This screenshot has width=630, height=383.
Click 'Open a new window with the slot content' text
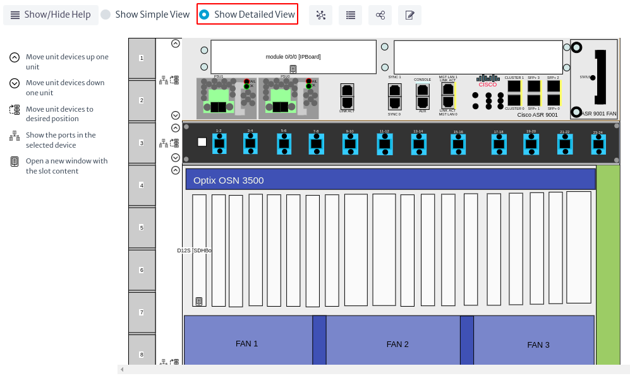[x=67, y=166]
